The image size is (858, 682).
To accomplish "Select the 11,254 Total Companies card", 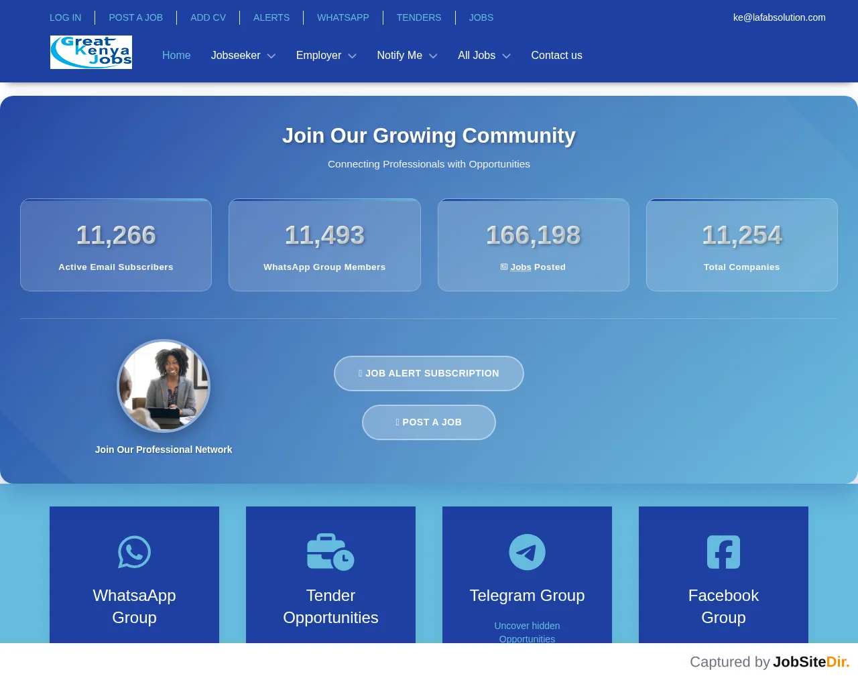I will tap(742, 245).
